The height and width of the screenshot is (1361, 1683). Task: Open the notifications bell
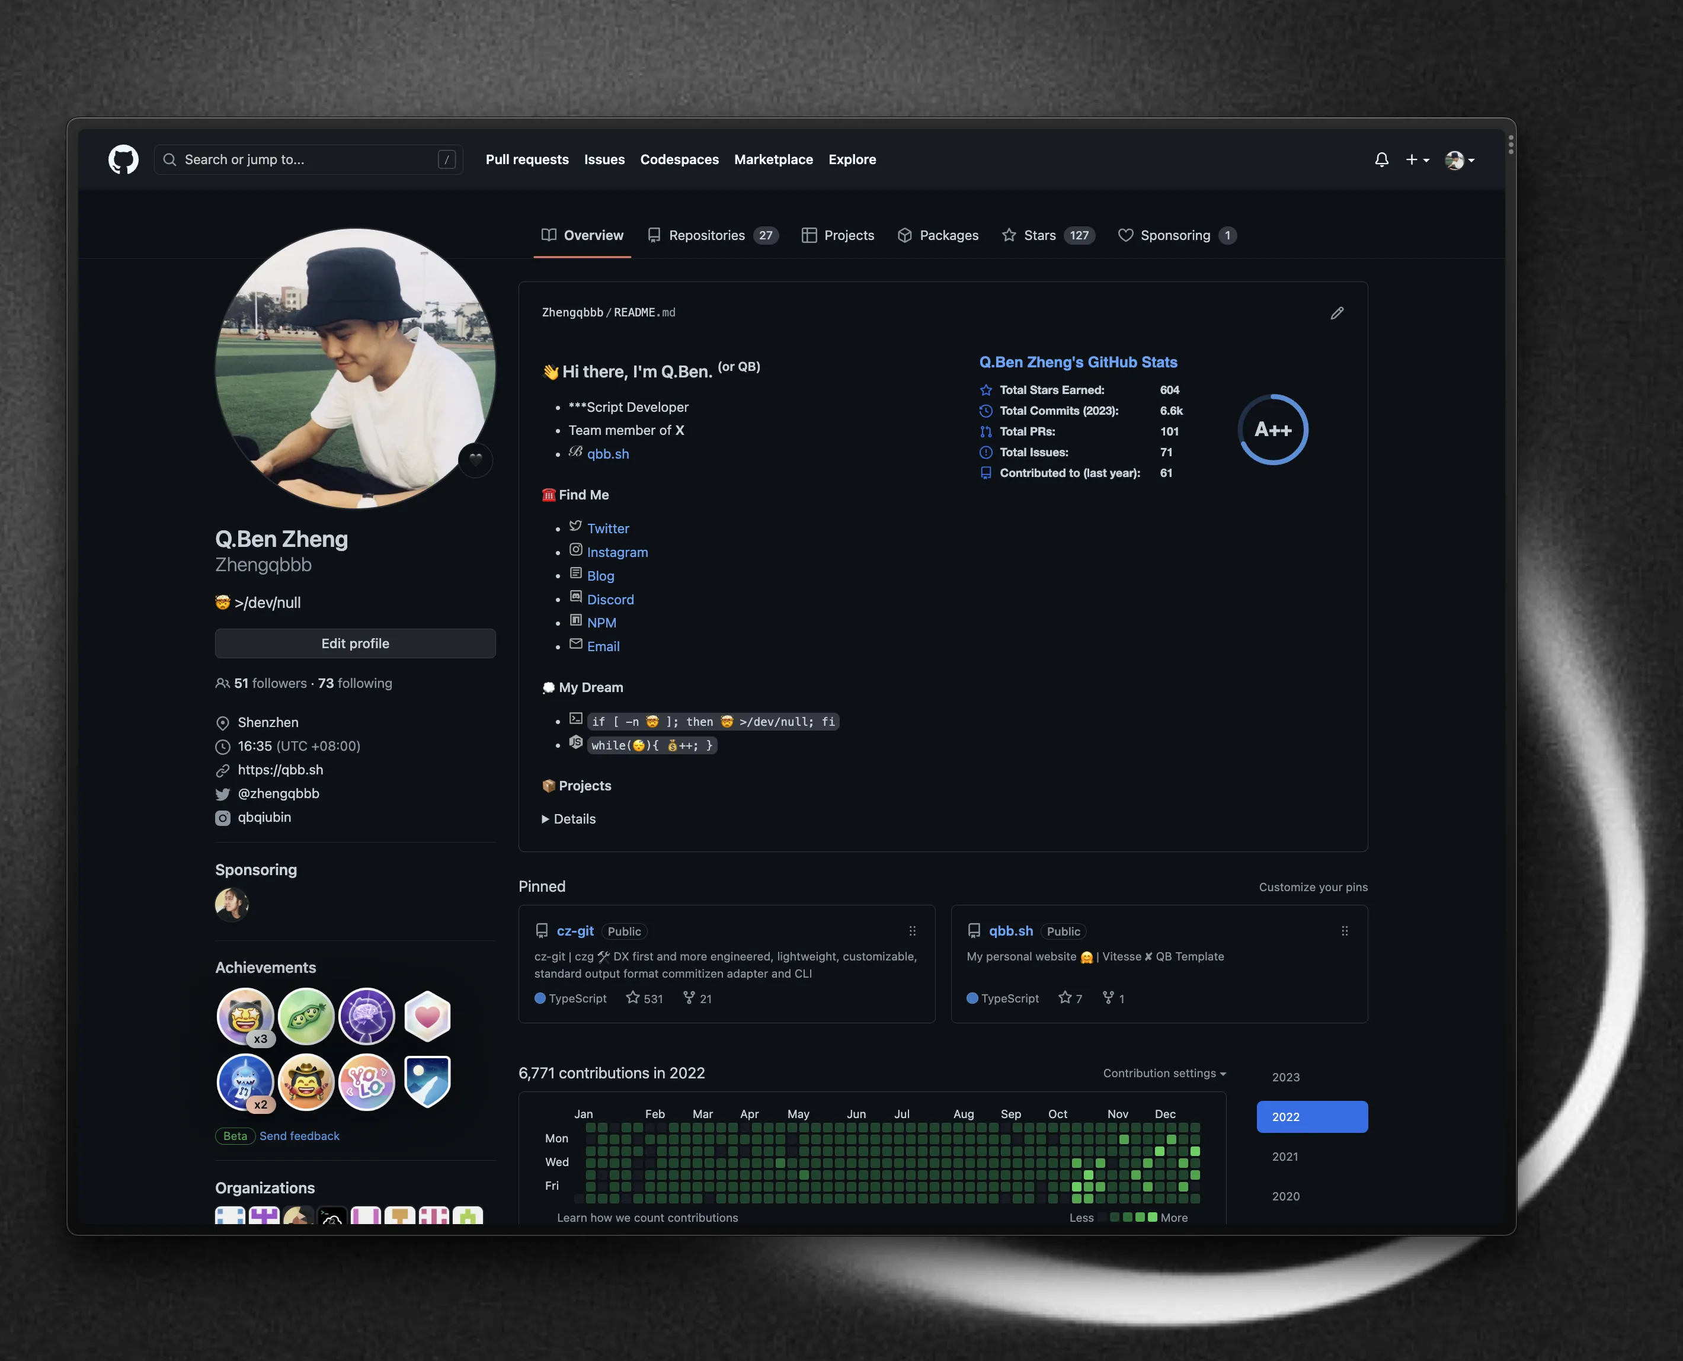pos(1381,160)
